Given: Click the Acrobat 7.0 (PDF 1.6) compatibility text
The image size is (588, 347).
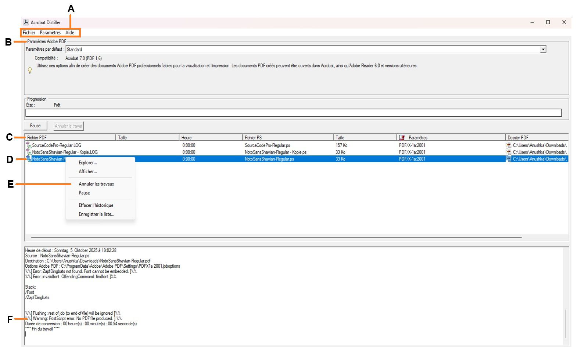Looking at the screenshot, I should click(x=83, y=58).
